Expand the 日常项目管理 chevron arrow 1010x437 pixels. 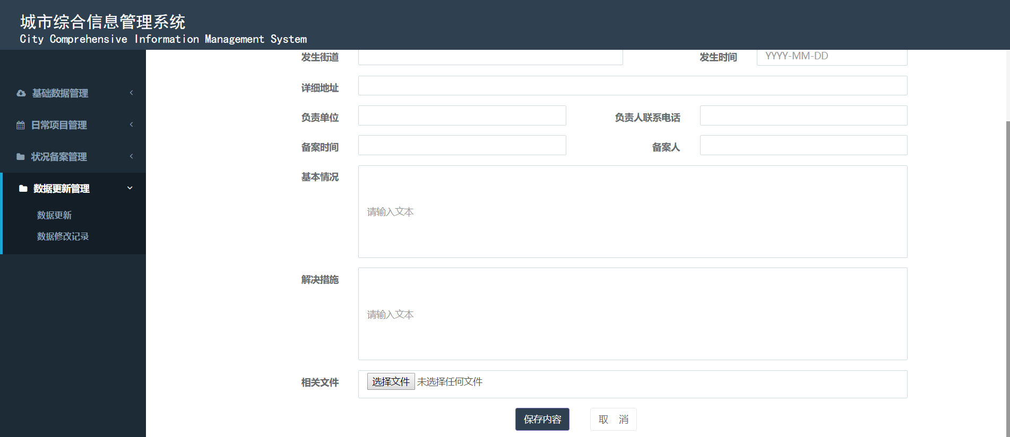pyautogui.click(x=131, y=124)
